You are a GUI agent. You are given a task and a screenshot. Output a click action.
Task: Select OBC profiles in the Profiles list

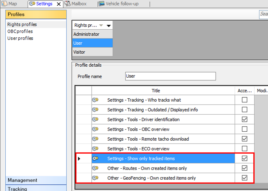click(x=20, y=31)
